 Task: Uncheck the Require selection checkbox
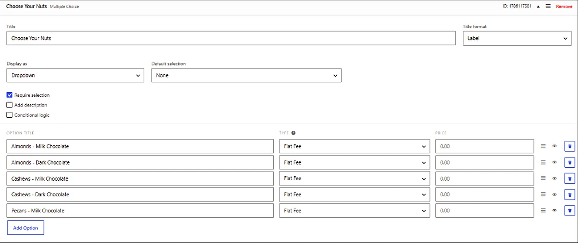click(10, 95)
